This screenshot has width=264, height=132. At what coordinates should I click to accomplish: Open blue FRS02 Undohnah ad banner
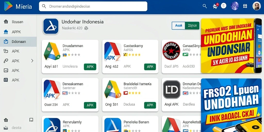click(231, 105)
